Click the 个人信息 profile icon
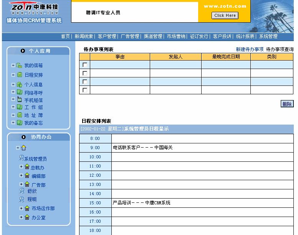Image resolution: width=298 pixels, height=235 pixels. pyautogui.click(x=19, y=85)
